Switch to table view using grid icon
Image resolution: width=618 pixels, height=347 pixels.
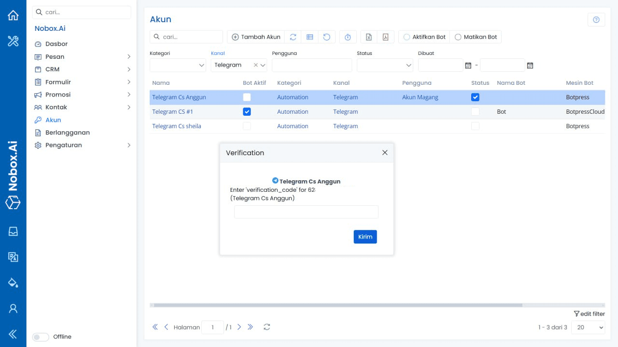(x=310, y=37)
